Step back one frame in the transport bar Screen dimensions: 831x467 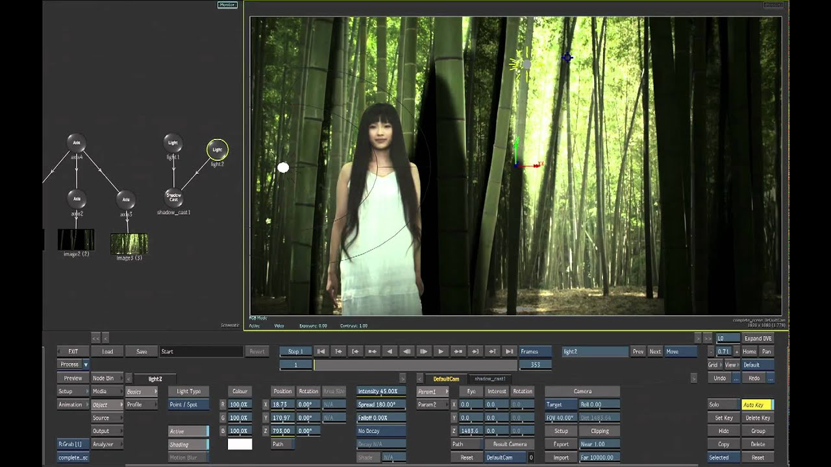pyautogui.click(x=406, y=352)
